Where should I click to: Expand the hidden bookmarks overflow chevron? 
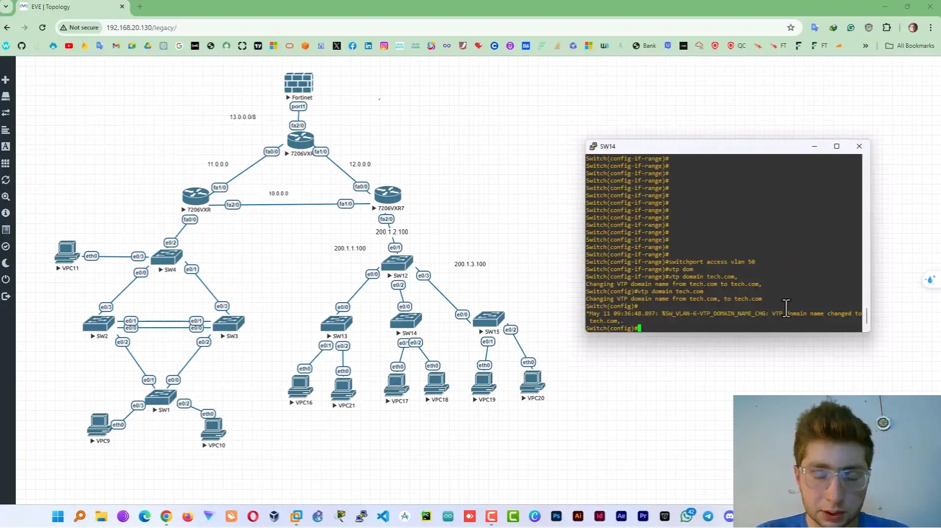click(x=865, y=45)
